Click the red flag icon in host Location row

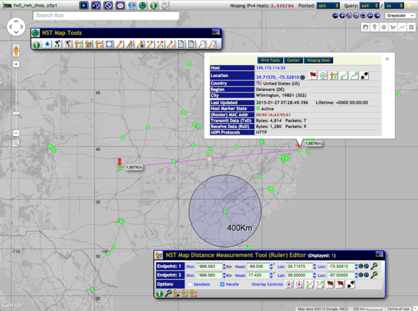(x=312, y=76)
